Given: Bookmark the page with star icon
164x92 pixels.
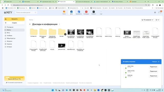Looking at the screenshot, I should (x=149, y=5).
